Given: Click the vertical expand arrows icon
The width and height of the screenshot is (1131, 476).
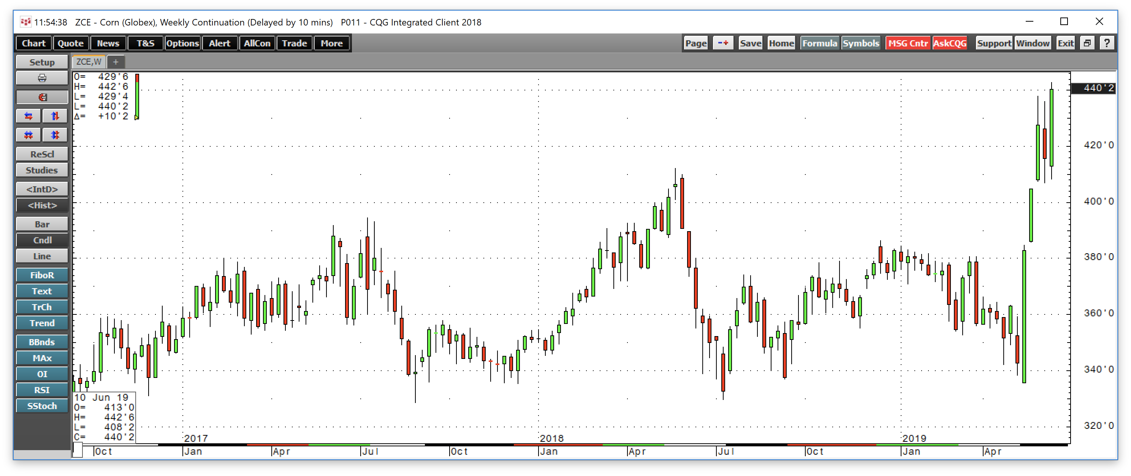Looking at the screenshot, I should [x=55, y=116].
